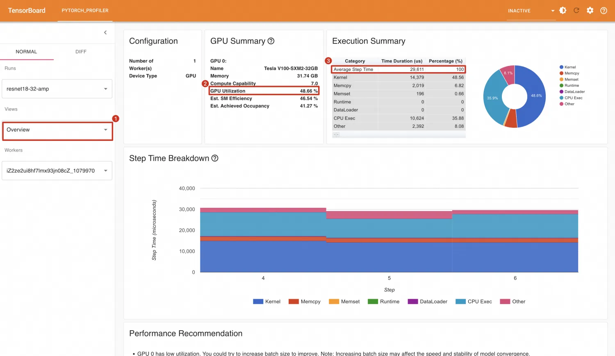Click the Performance Recommendation heading
Image resolution: width=615 pixels, height=356 pixels.
point(186,333)
